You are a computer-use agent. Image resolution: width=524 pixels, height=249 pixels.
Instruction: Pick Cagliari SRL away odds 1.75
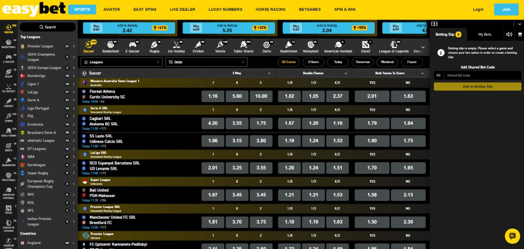[261, 123]
